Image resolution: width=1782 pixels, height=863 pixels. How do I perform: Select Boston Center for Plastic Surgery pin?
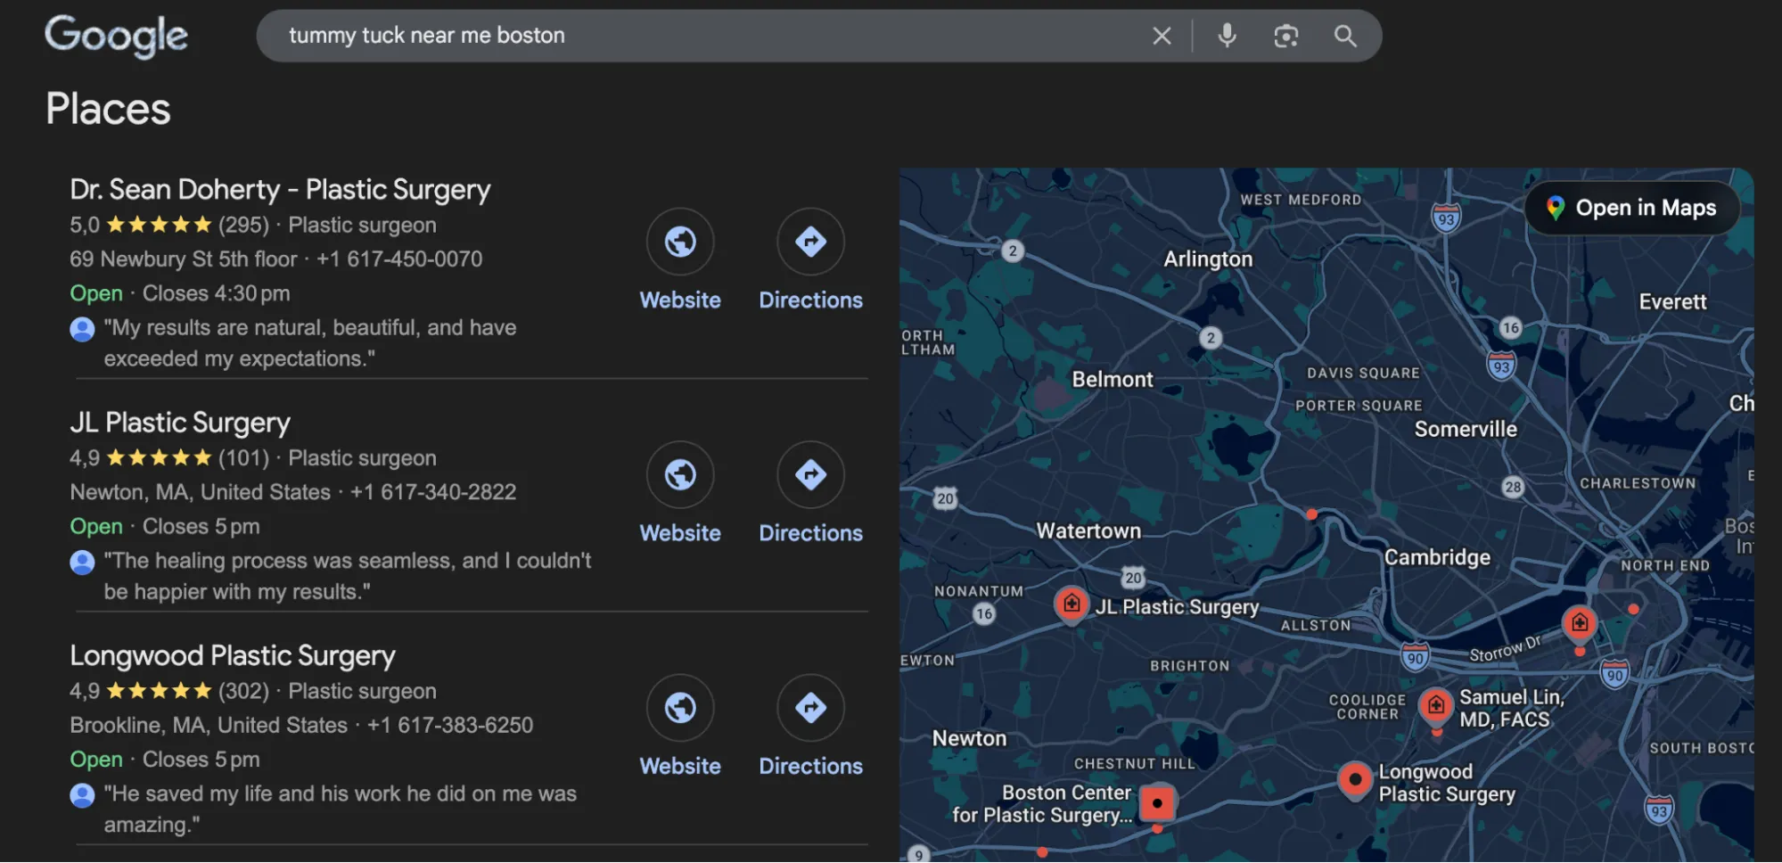(x=1157, y=802)
